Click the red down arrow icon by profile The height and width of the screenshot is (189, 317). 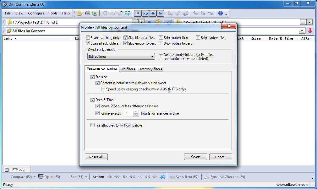tap(310, 31)
